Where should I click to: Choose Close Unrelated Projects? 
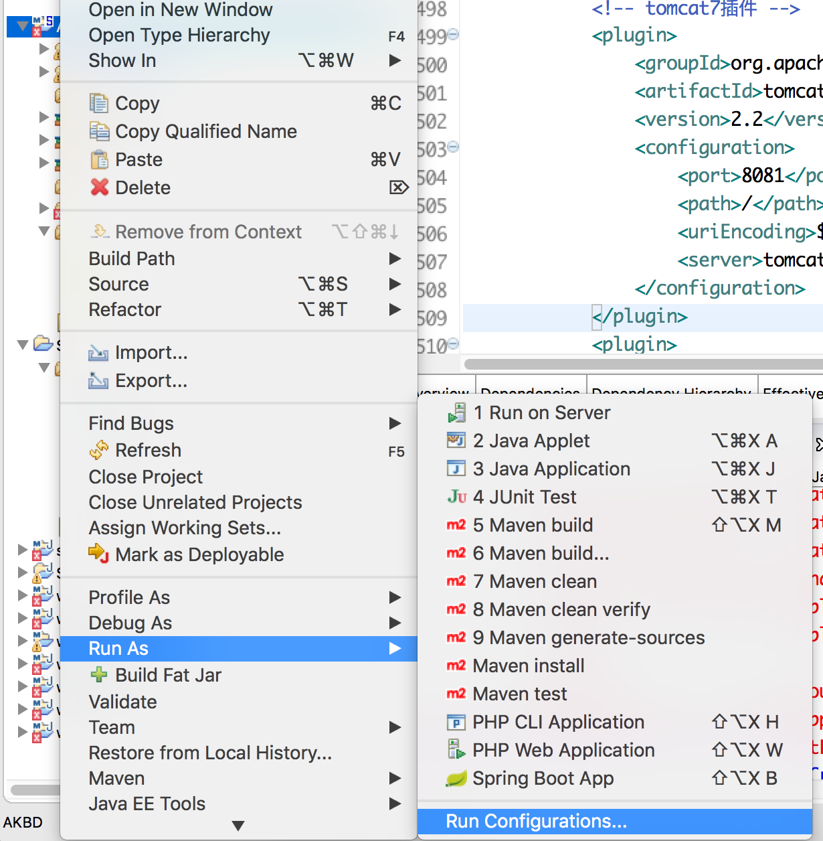point(195,502)
